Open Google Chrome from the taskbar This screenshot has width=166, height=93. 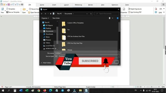(x=39, y=90)
